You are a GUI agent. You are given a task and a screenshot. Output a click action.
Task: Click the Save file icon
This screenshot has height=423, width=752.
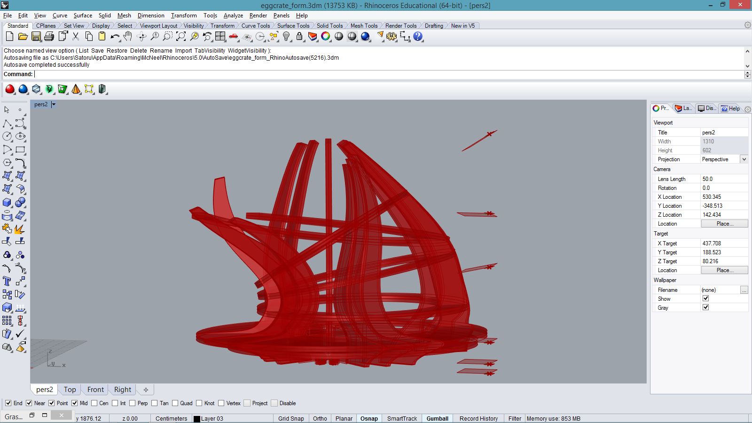tap(36, 37)
